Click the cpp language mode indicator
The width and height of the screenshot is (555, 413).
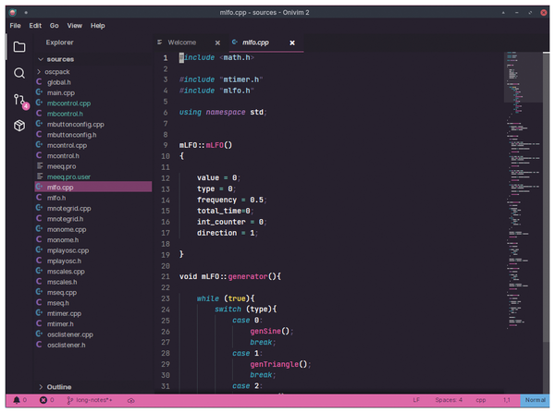[x=481, y=400]
